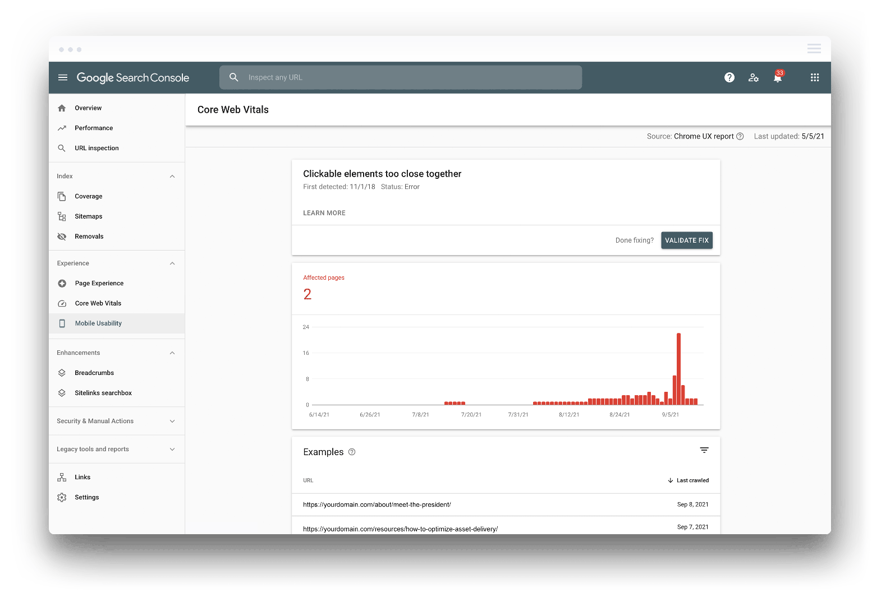Click the Core Web Vitals gauge icon
This screenshot has height=602, width=881.
click(x=62, y=303)
